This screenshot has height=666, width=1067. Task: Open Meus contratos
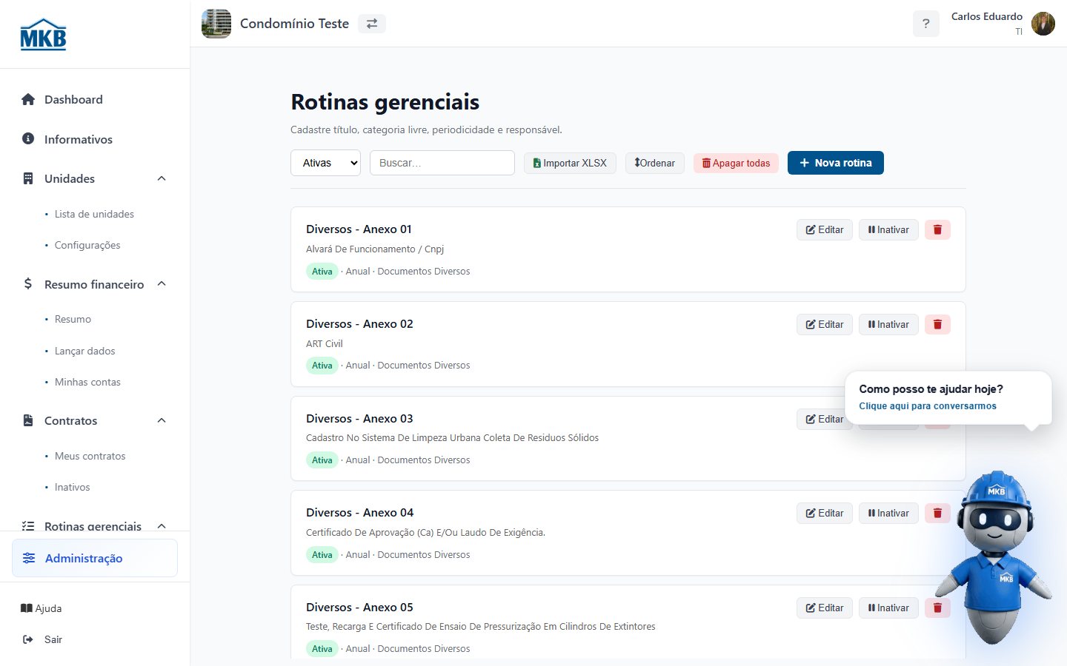pos(90,456)
